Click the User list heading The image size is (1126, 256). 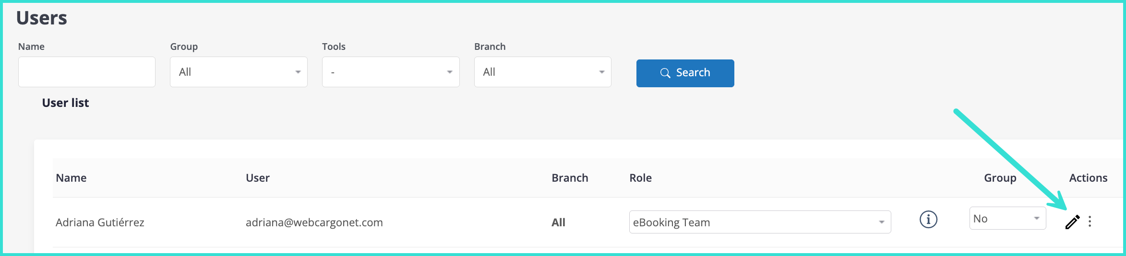coord(65,103)
